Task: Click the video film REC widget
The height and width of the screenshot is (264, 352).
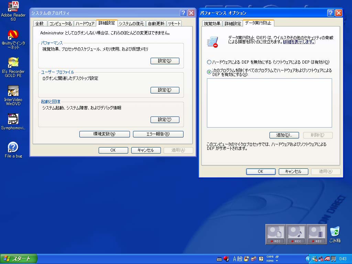Action: 317,234
